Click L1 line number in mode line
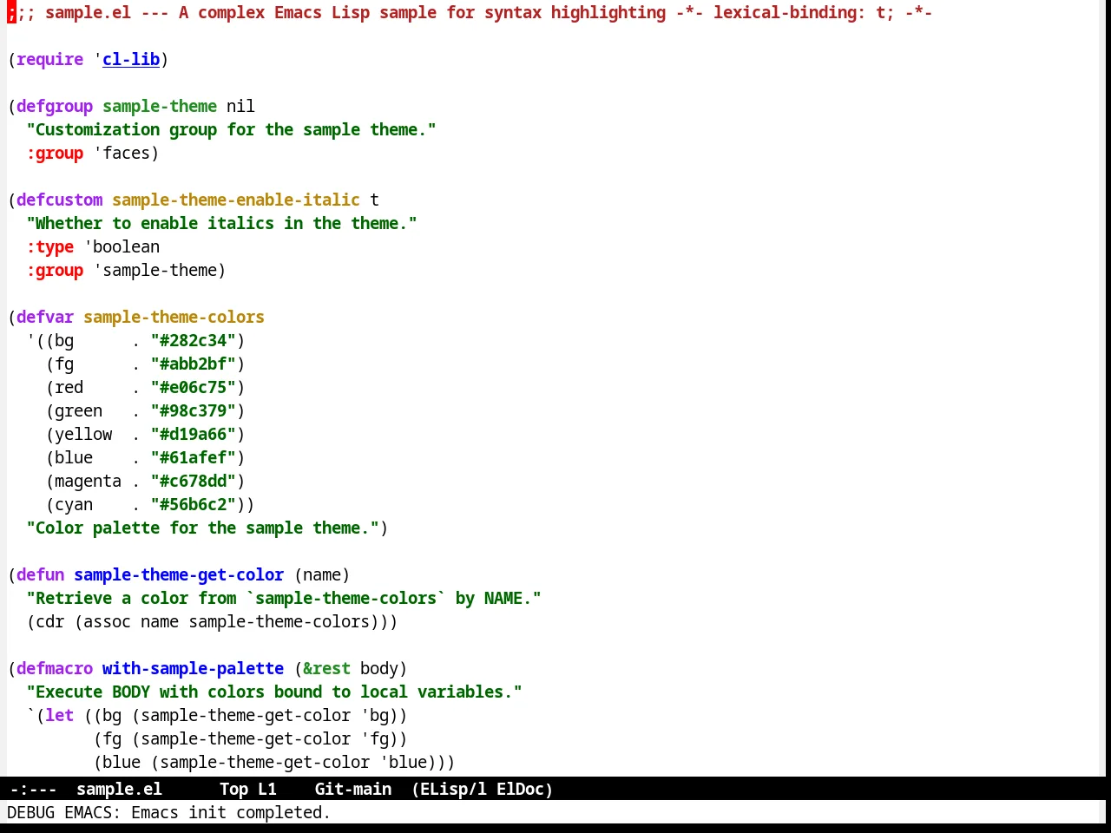The height and width of the screenshot is (833, 1111). coord(267,789)
